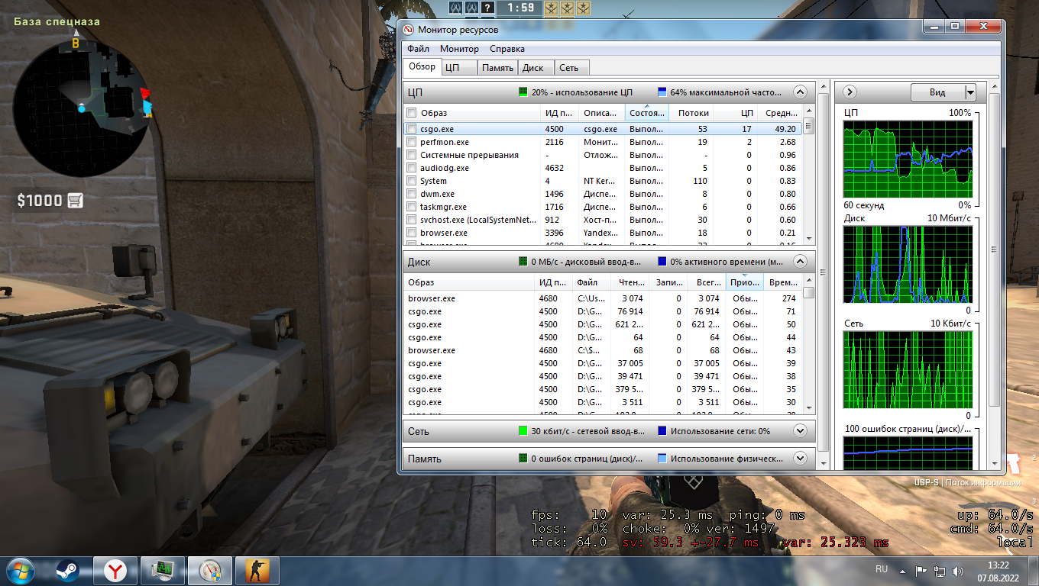Select the dwm.exe checkbox
Screen dimensions: 1039x586
[412, 194]
